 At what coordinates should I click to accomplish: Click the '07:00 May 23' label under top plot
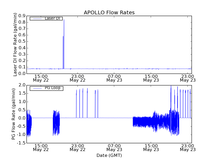click(114, 78)
